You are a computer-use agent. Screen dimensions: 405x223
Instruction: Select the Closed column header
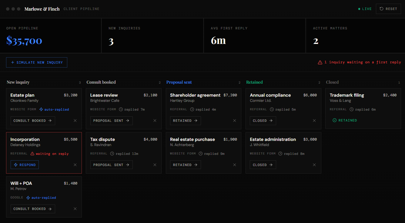tap(332, 82)
